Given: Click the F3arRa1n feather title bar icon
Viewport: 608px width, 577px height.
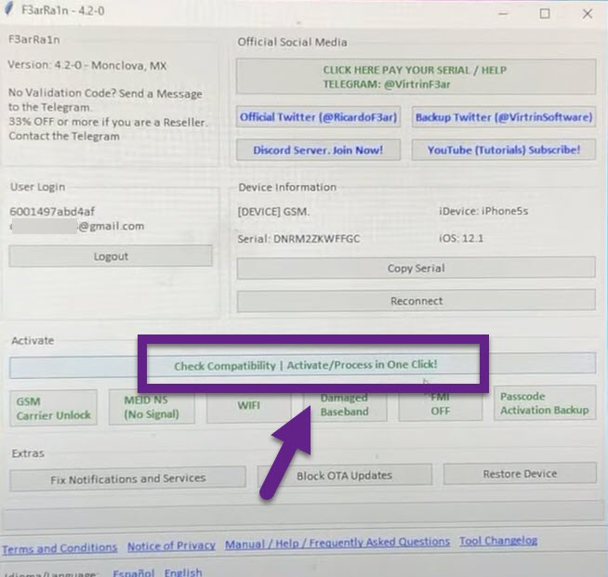Looking at the screenshot, I should [x=9, y=9].
